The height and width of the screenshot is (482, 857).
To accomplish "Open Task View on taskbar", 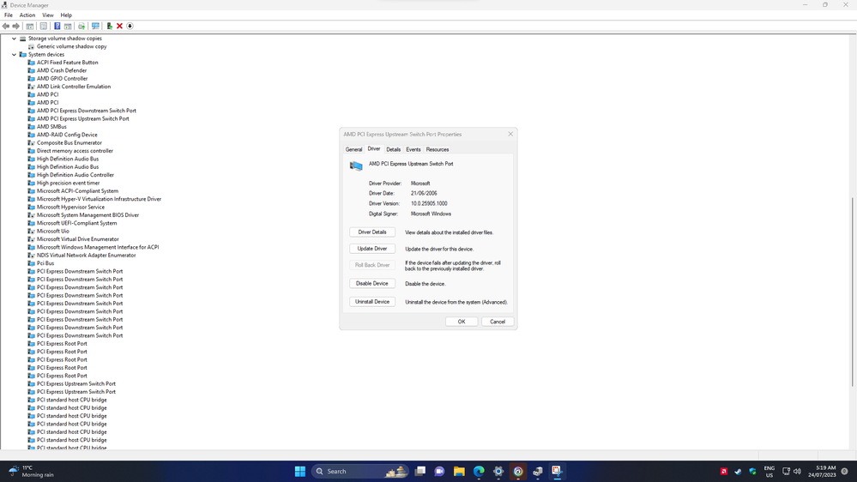I will 419,471.
